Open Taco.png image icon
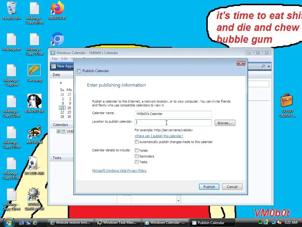 (35, 73)
